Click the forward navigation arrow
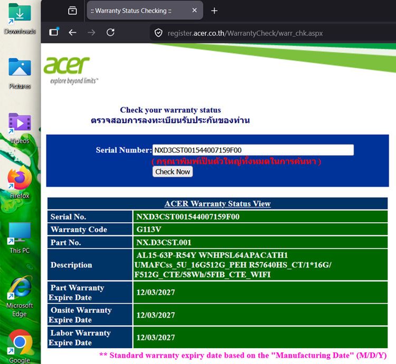The image size is (396, 364). (91, 32)
